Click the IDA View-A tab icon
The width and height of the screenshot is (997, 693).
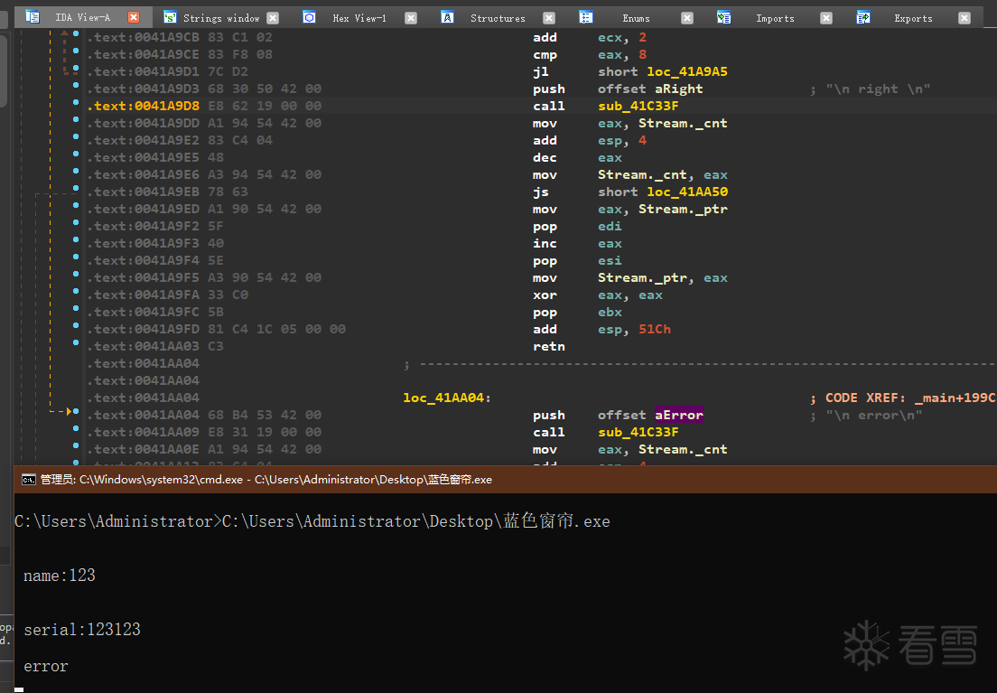tap(33, 17)
